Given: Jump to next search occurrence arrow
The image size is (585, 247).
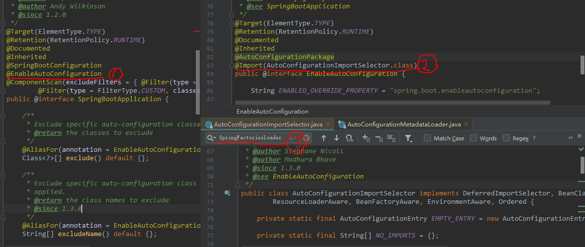Looking at the screenshot, I should pos(337,138).
